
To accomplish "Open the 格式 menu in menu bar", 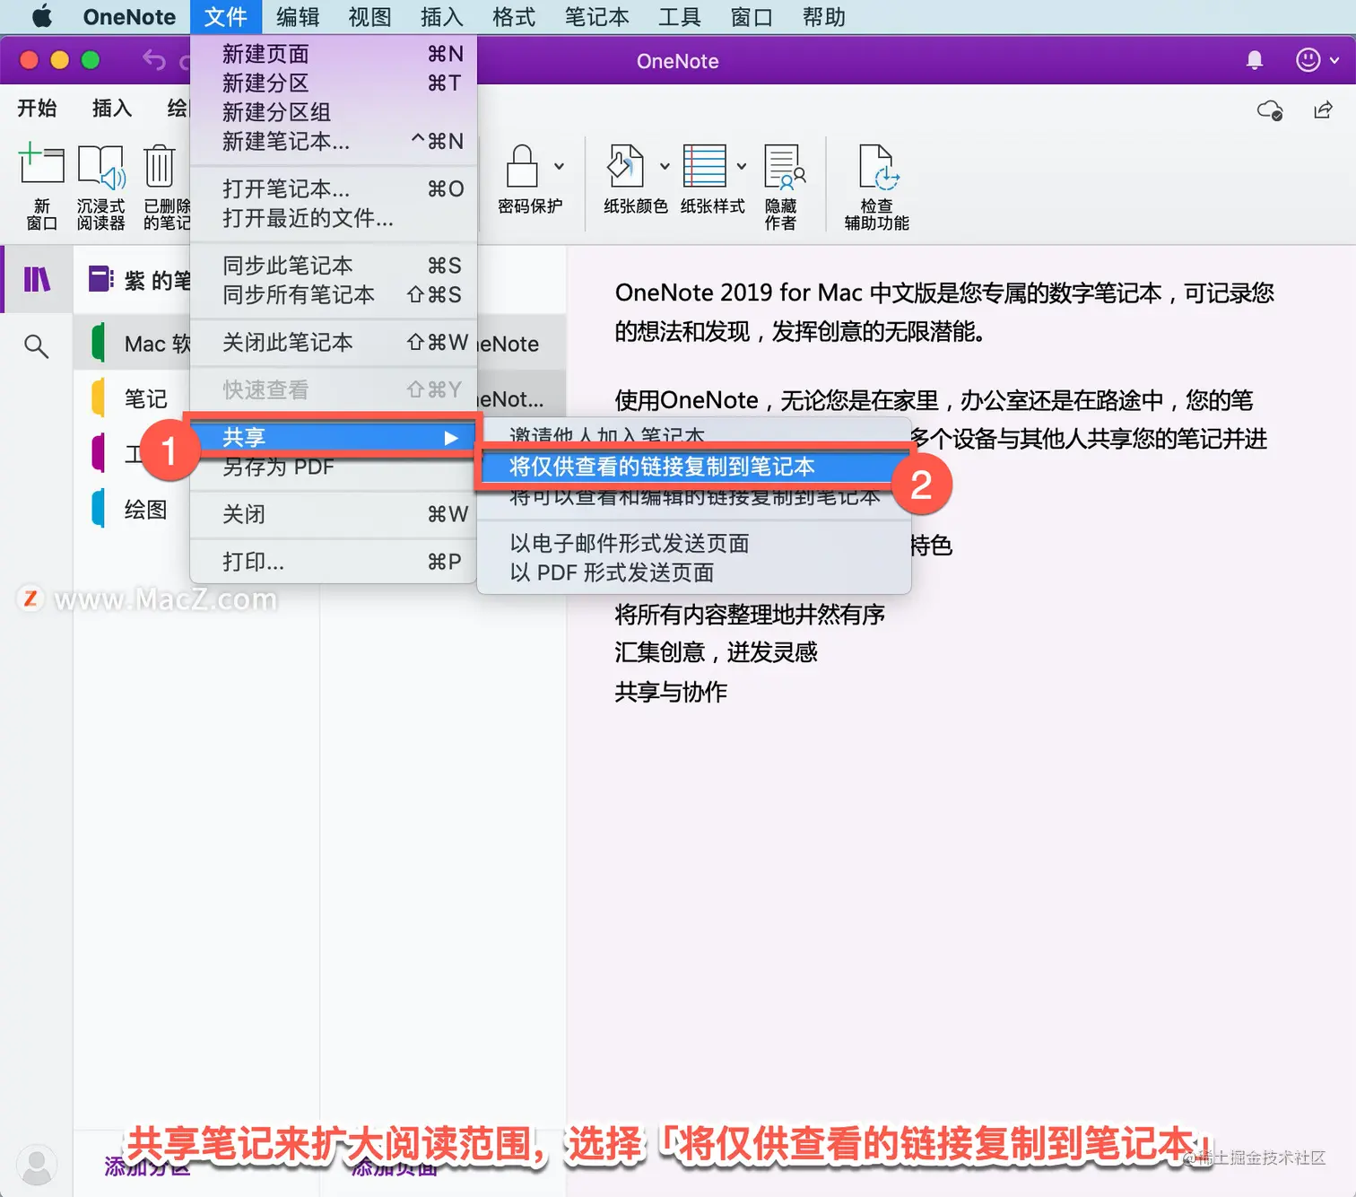I will [514, 16].
